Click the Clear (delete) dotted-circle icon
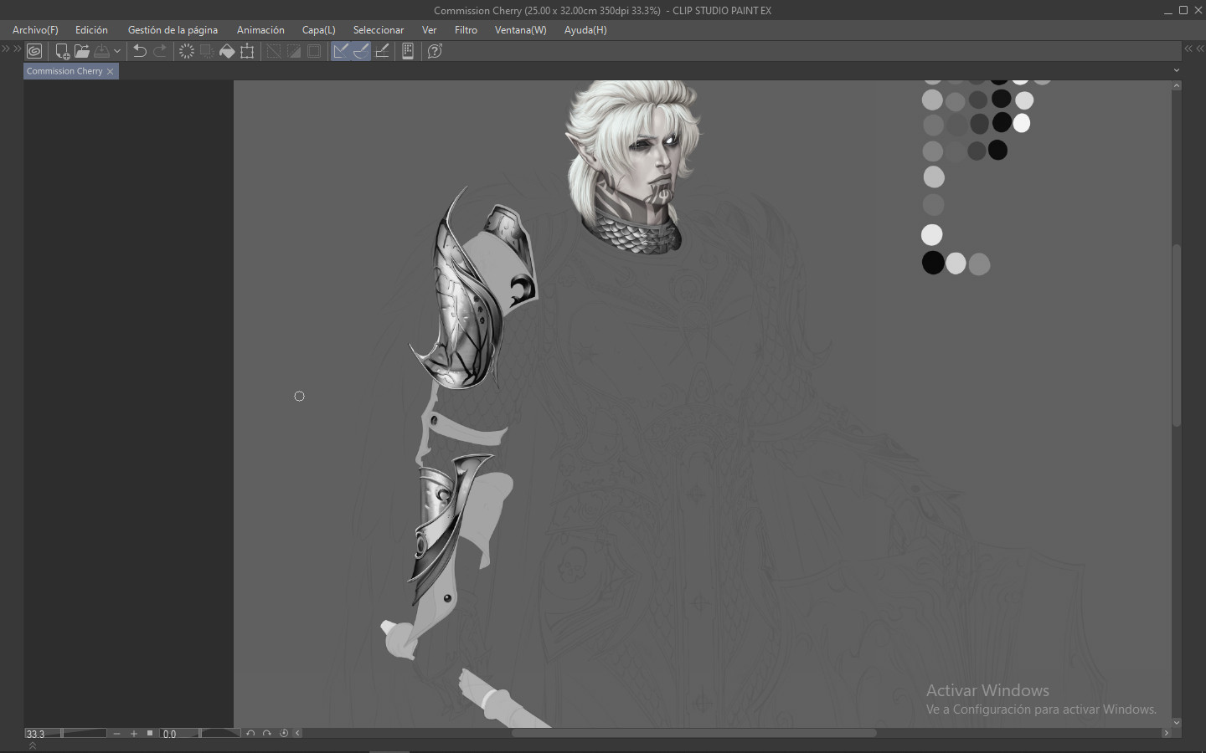1206x753 pixels. (x=187, y=51)
